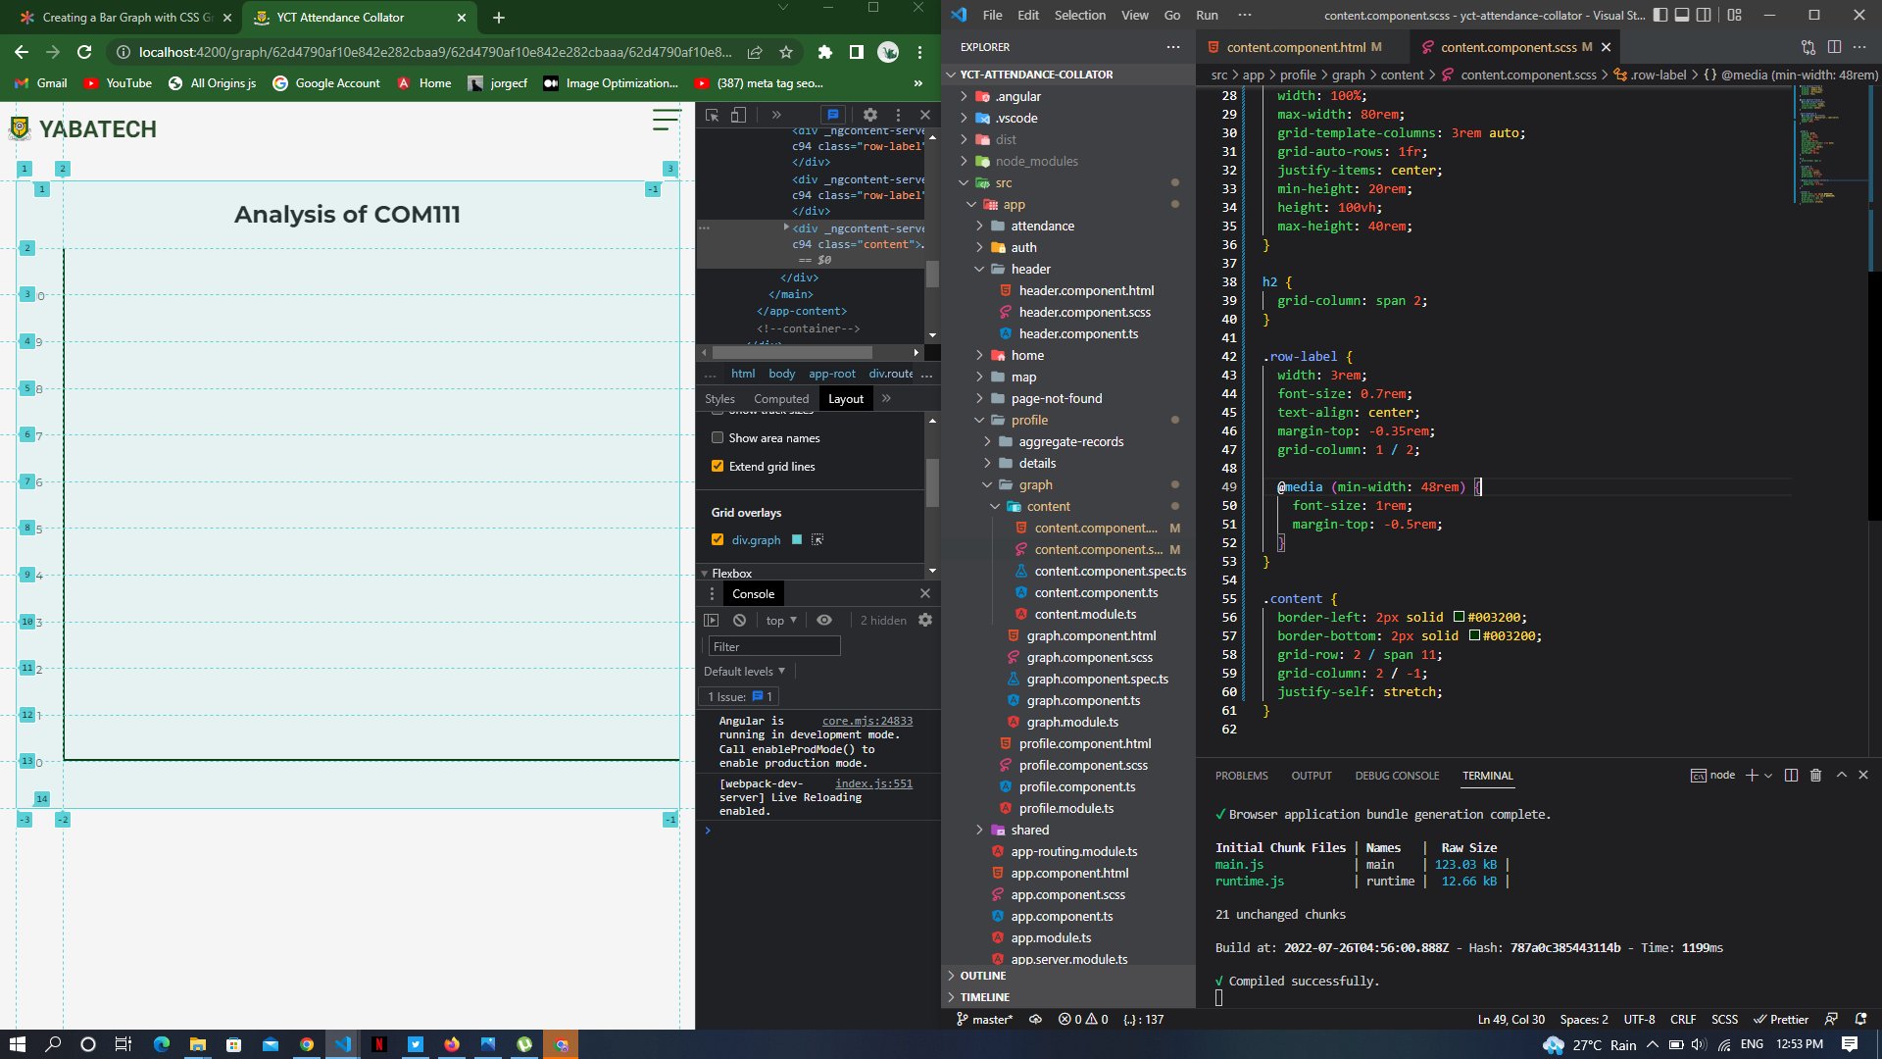Switch to the content.component.html tab
The image size is (1882, 1059).
[x=1301, y=46]
